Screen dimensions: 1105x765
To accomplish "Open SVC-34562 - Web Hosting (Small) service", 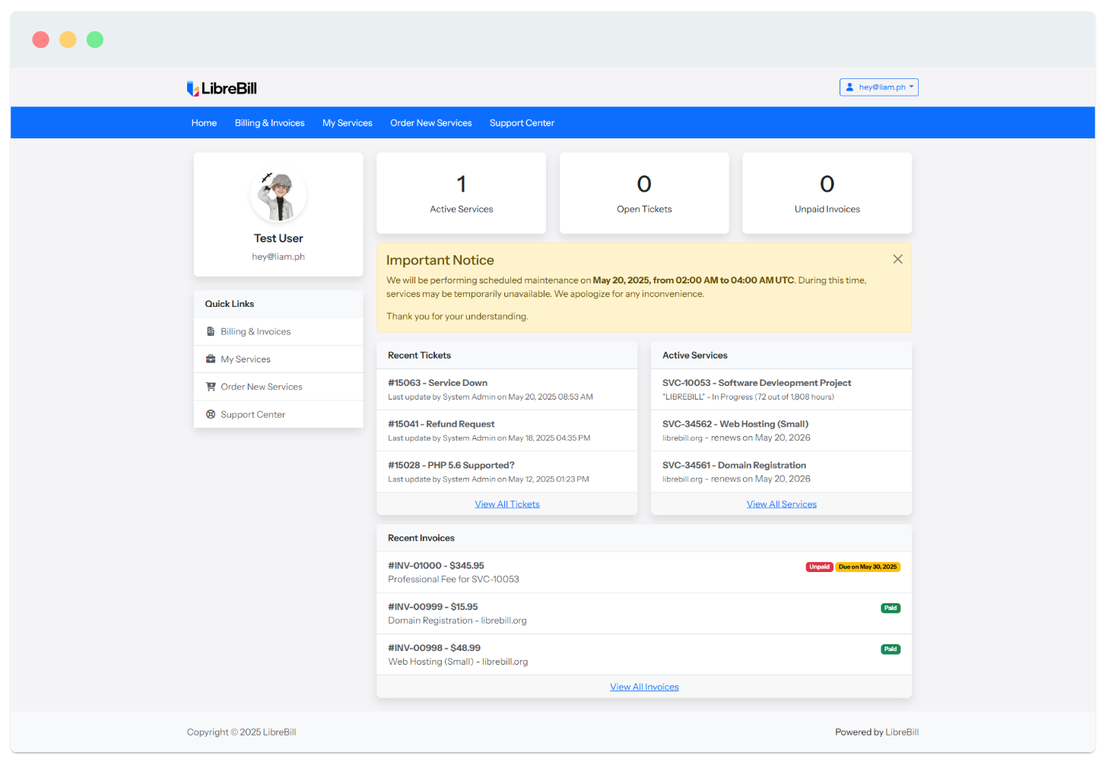I will pos(782,431).
